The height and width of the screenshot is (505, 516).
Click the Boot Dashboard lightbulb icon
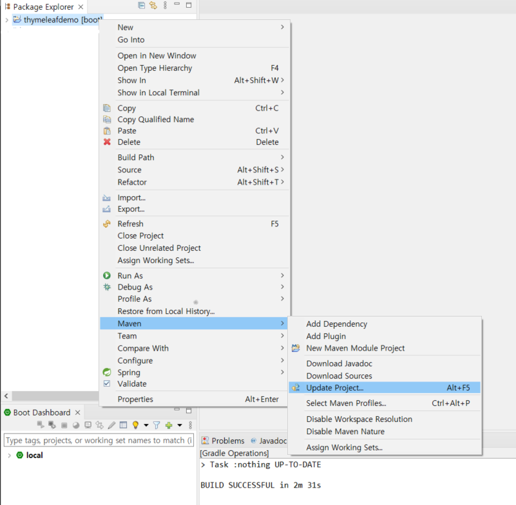point(135,425)
